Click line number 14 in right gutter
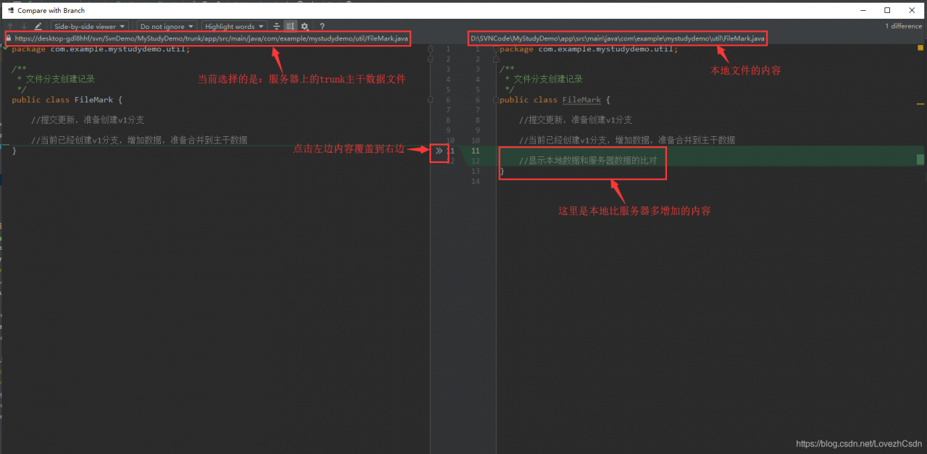This screenshot has height=454, width=927. click(475, 181)
